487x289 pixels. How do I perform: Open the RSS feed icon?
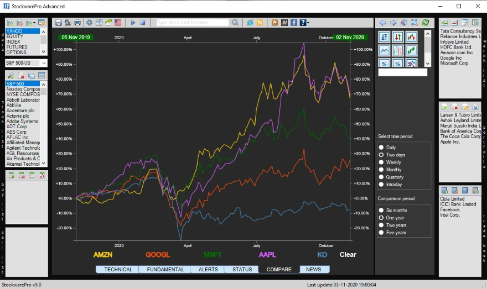(260, 23)
